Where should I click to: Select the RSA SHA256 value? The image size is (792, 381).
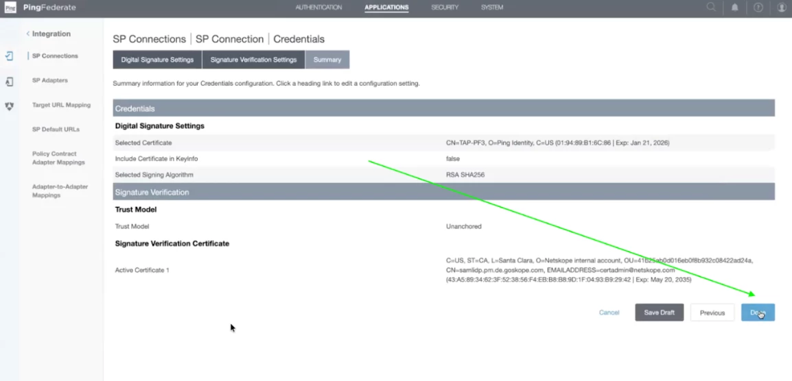[x=465, y=175]
